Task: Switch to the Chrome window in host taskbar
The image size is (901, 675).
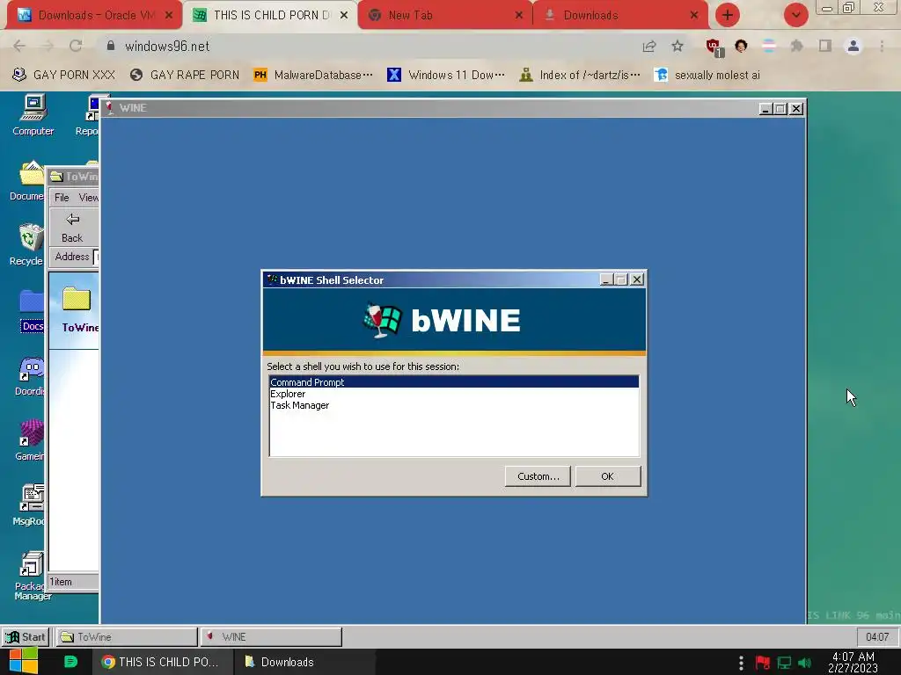Action: (x=163, y=662)
